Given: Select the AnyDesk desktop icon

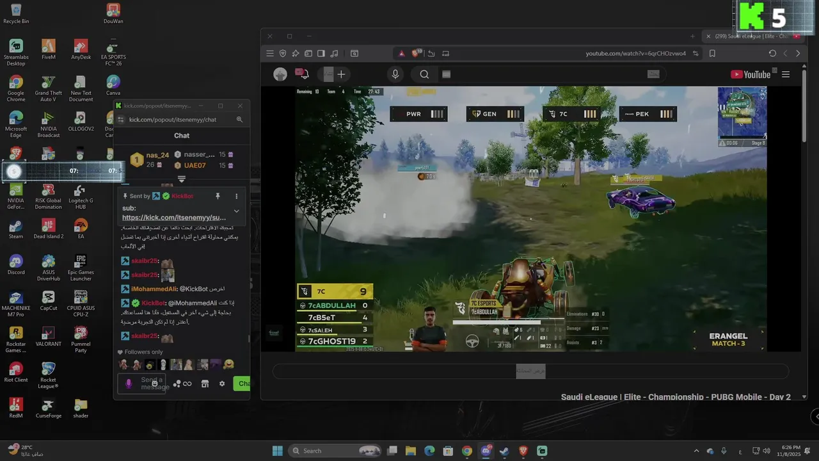Looking at the screenshot, I should coord(81,49).
